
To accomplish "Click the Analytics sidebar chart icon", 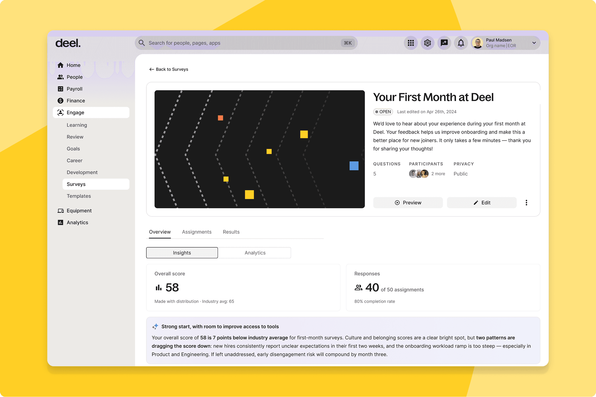I will tap(60, 222).
